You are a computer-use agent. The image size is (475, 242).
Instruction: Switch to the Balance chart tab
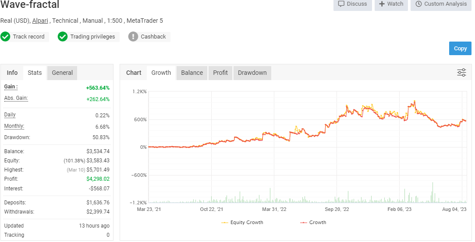point(192,73)
